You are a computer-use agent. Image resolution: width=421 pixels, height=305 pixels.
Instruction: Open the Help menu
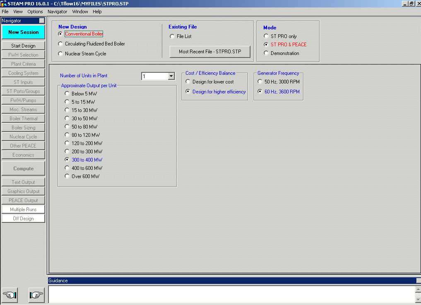(97, 12)
